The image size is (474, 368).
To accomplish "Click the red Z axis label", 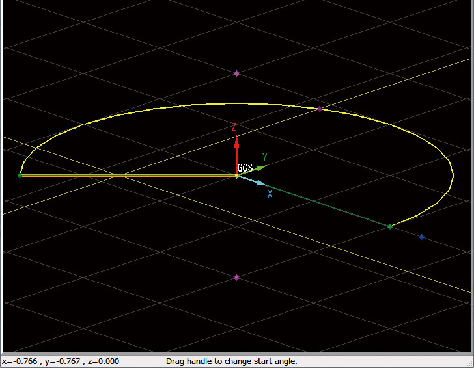I will (x=234, y=127).
